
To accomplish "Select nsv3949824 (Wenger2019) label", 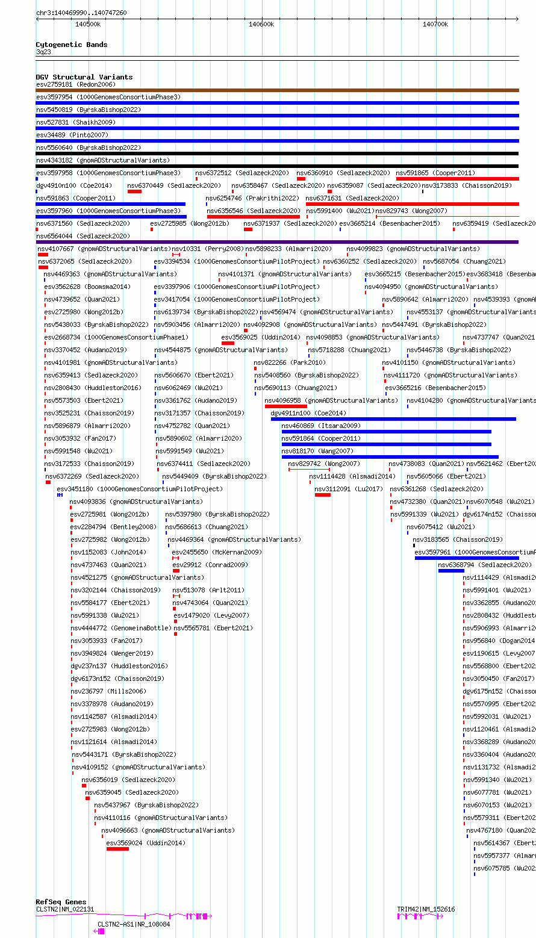I will (112, 653).
